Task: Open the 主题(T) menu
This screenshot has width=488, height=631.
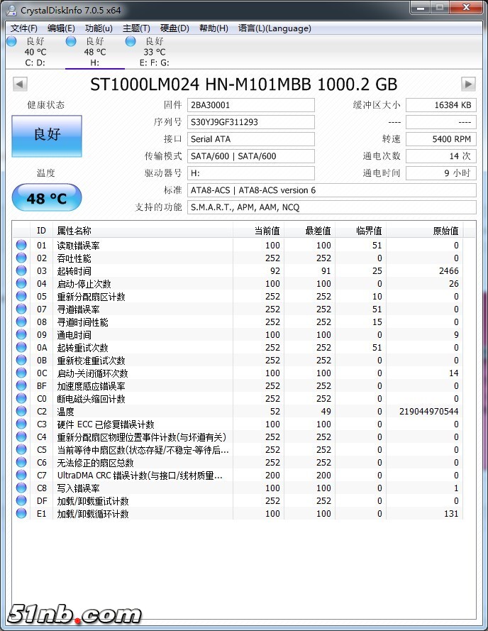Action: (136, 28)
